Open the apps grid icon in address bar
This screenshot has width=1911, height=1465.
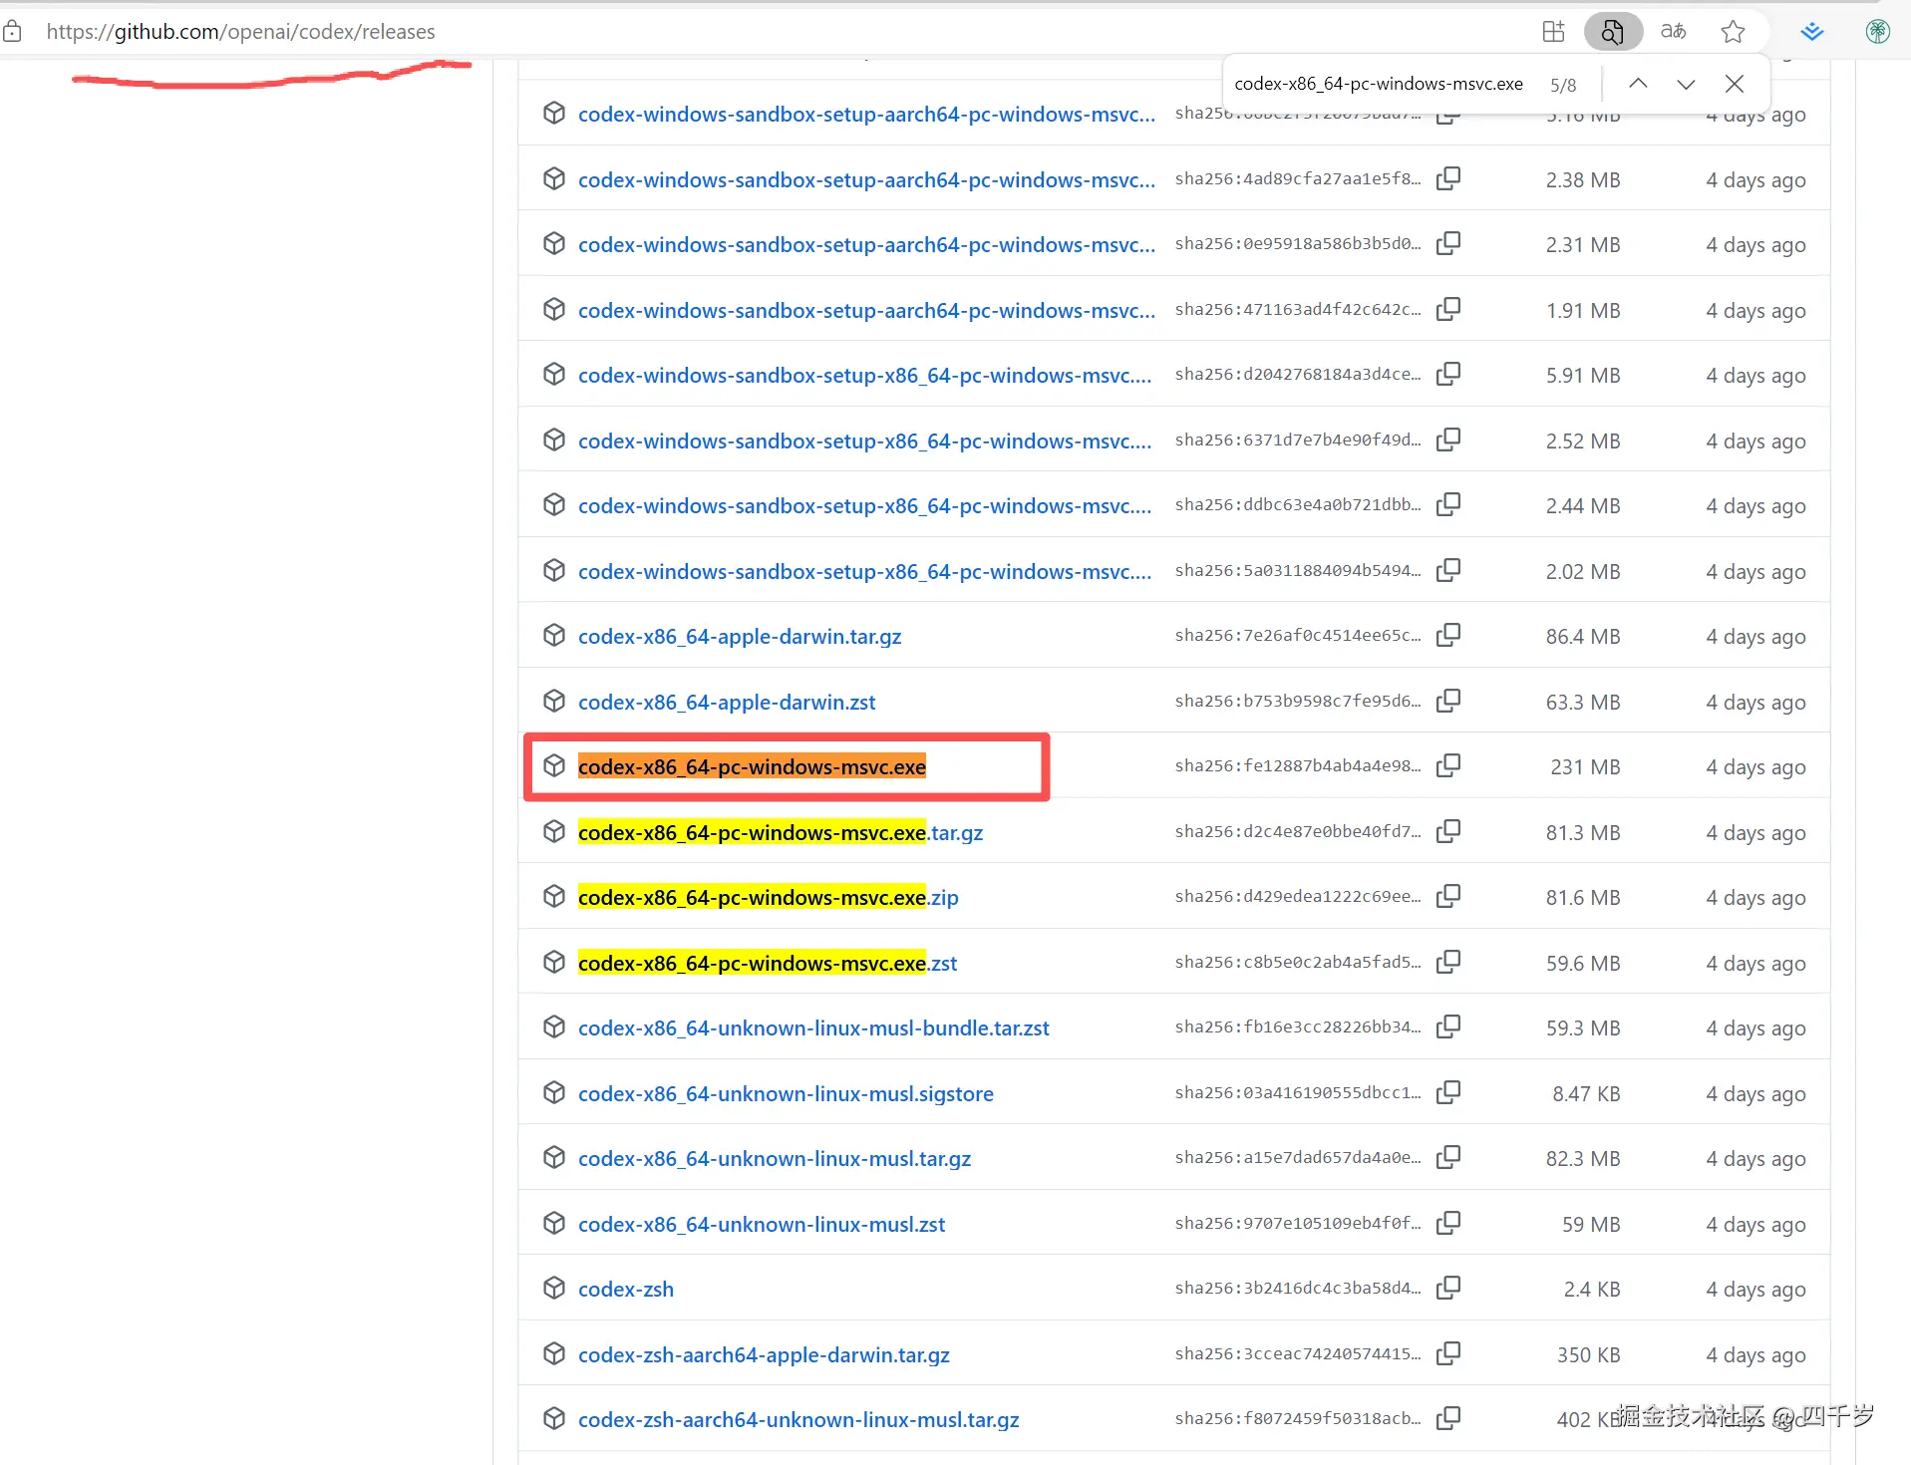tap(1553, 32)
